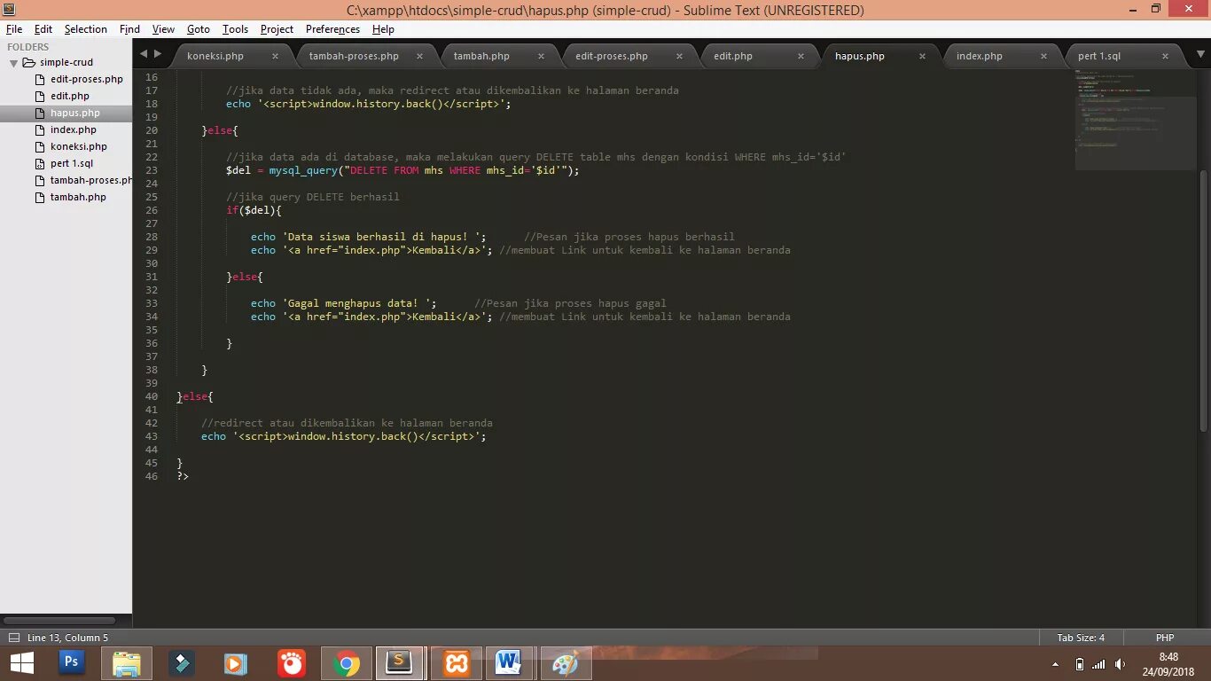Open Google Chrome from taskbar

(347, 663)
